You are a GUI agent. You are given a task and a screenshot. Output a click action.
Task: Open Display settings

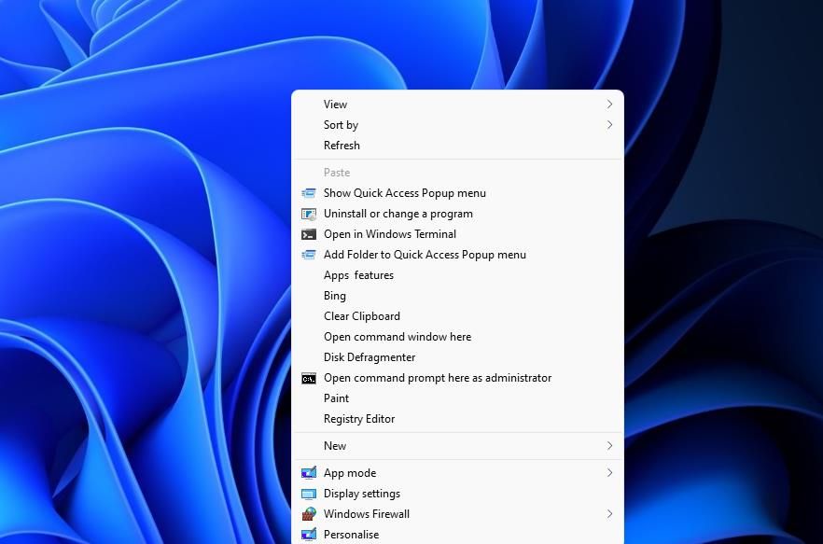(x=457, y=494)
